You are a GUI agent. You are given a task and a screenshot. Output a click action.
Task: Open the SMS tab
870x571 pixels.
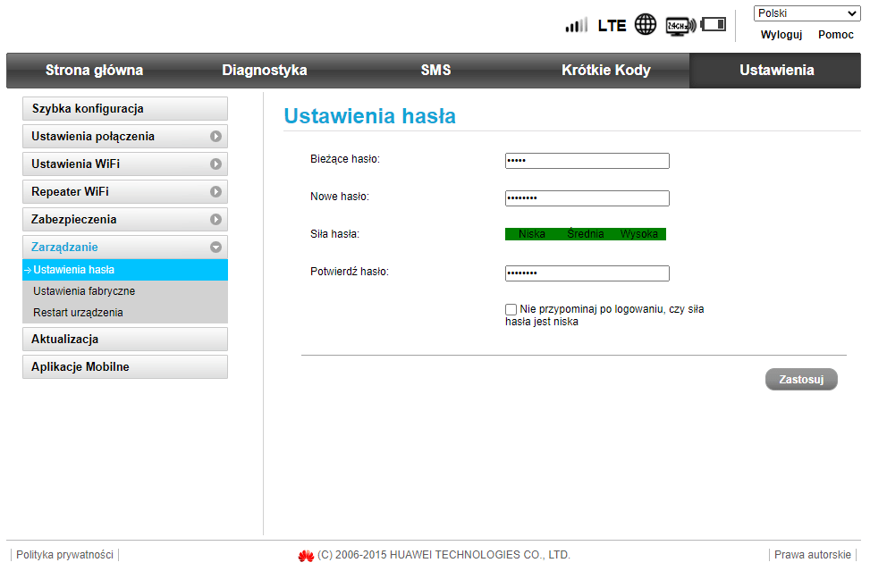pyautogui.click(x=435, y=70)
